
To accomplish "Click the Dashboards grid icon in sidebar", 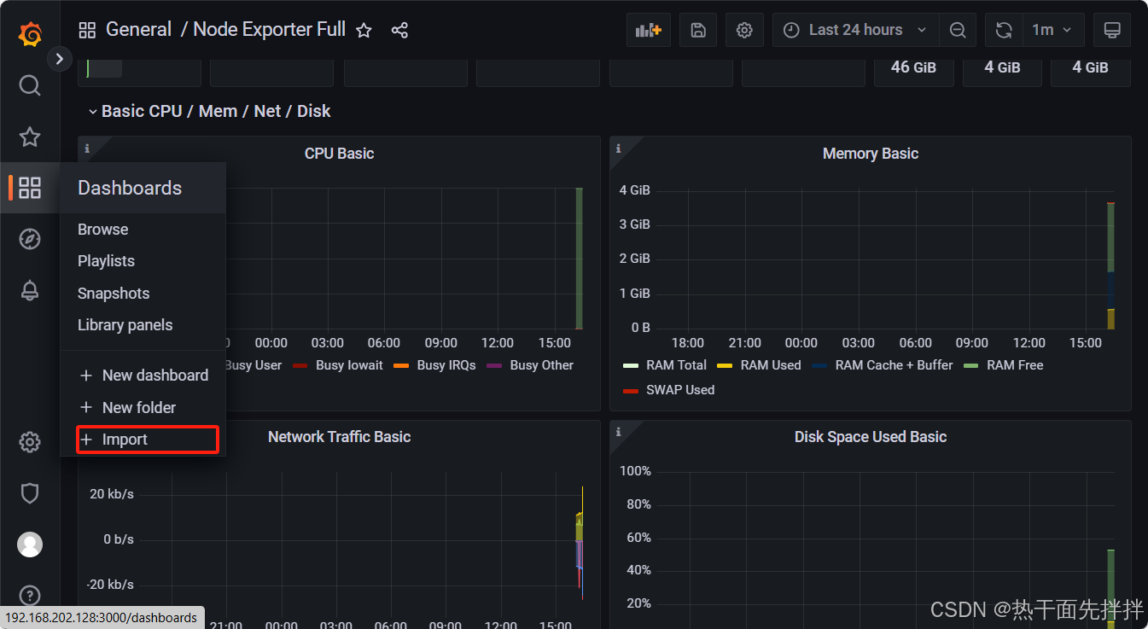I will pyautogui.click(x=30, y=188).
